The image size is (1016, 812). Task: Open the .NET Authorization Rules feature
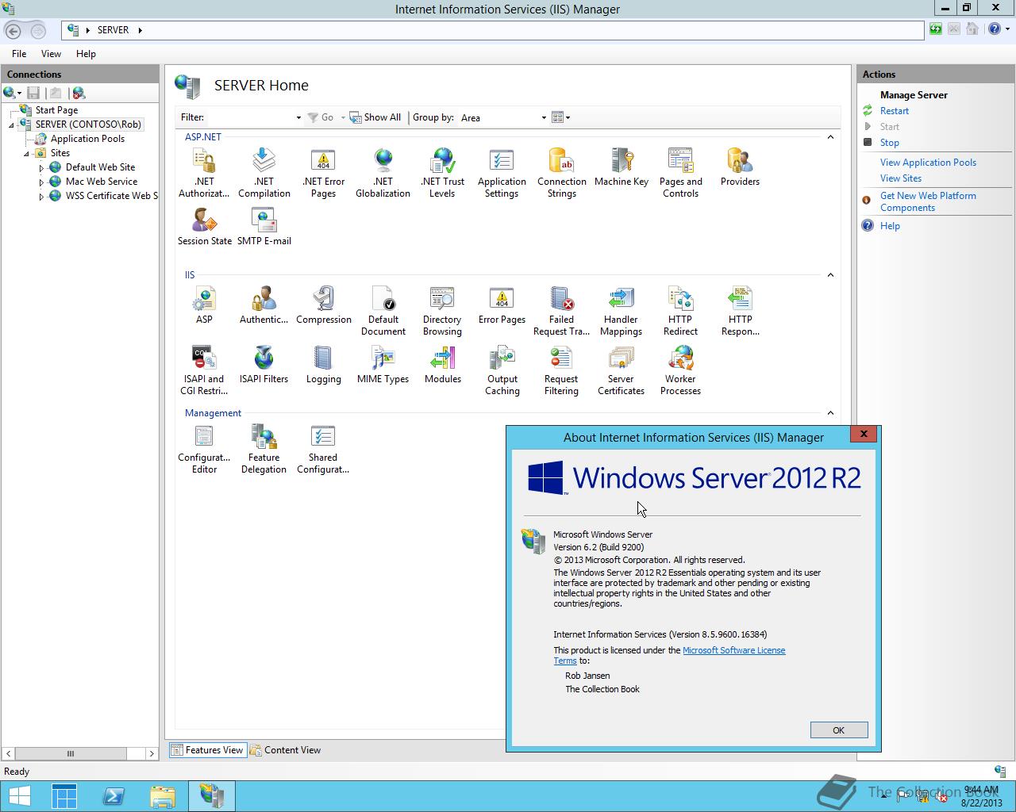click(x=204, y=173)
